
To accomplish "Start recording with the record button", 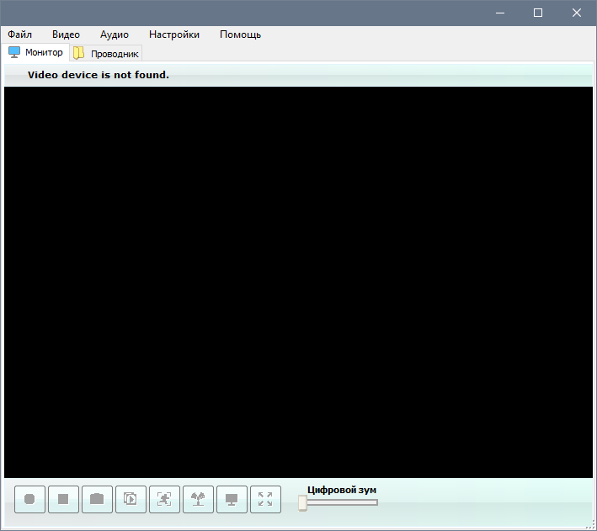I will [x=29, y=499].
